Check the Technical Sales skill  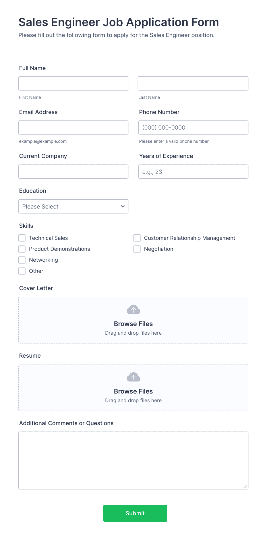[22, 238]
